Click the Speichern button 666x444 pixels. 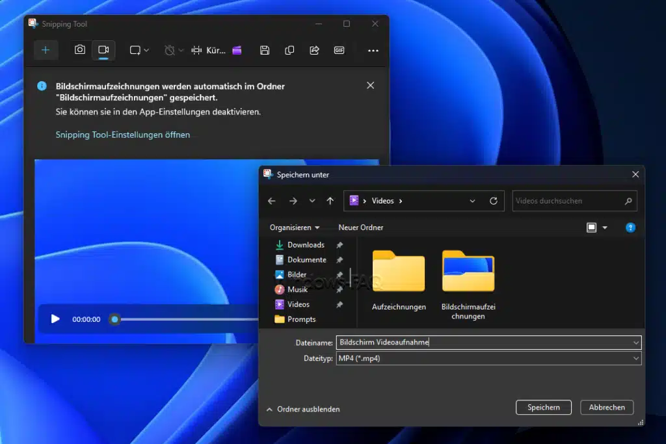tap(543, 407)
